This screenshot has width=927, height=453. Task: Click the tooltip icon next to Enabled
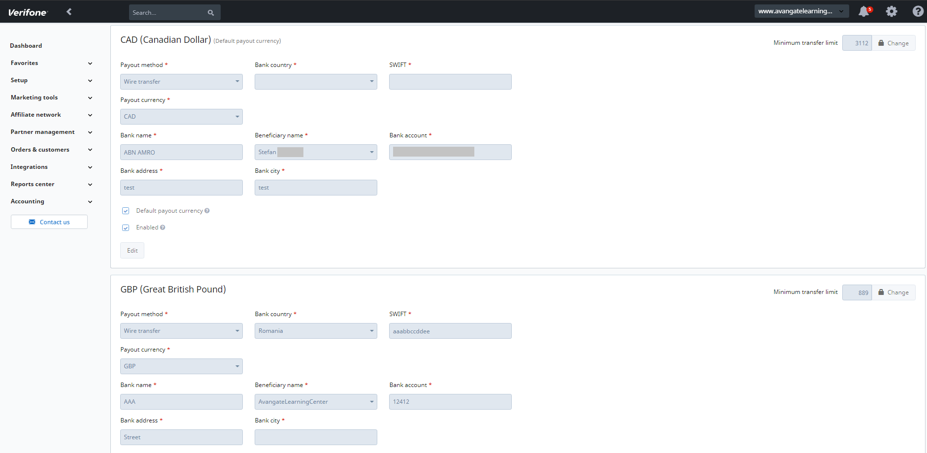162,227
